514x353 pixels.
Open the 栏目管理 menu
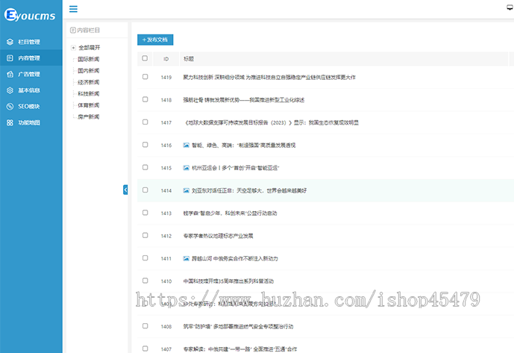click(31, 42)
